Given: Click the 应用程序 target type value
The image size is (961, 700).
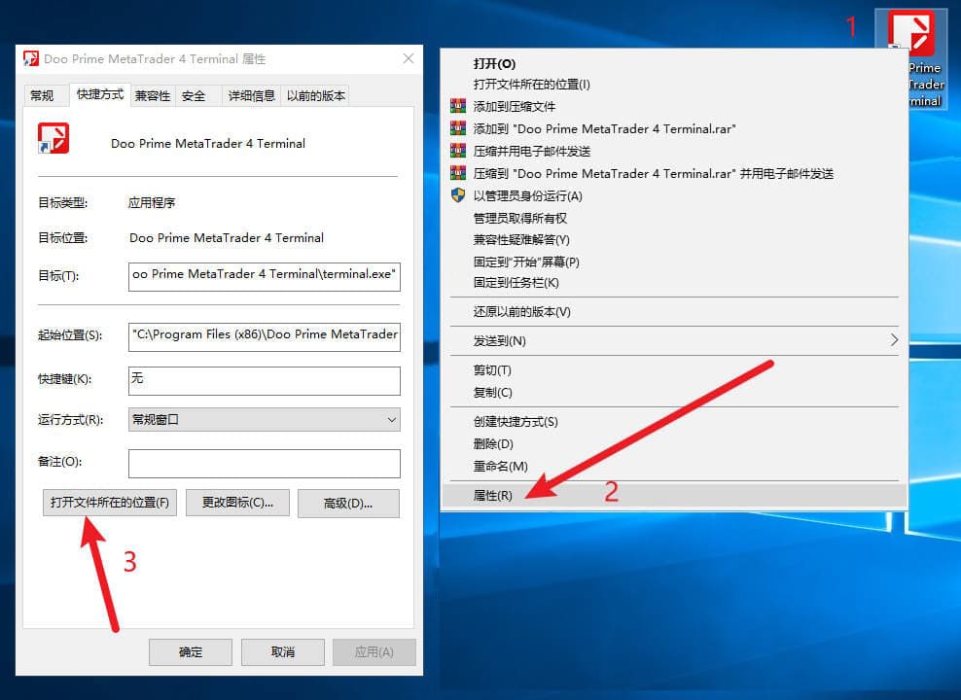Looking at the screenshot, I should point(152,203).
